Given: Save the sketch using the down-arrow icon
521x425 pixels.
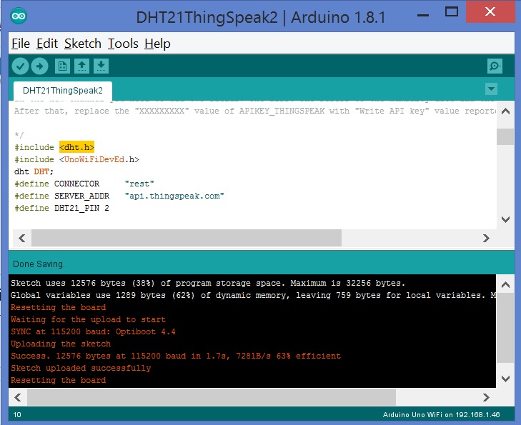Looking at the screenshot, I should pos(101,66).
